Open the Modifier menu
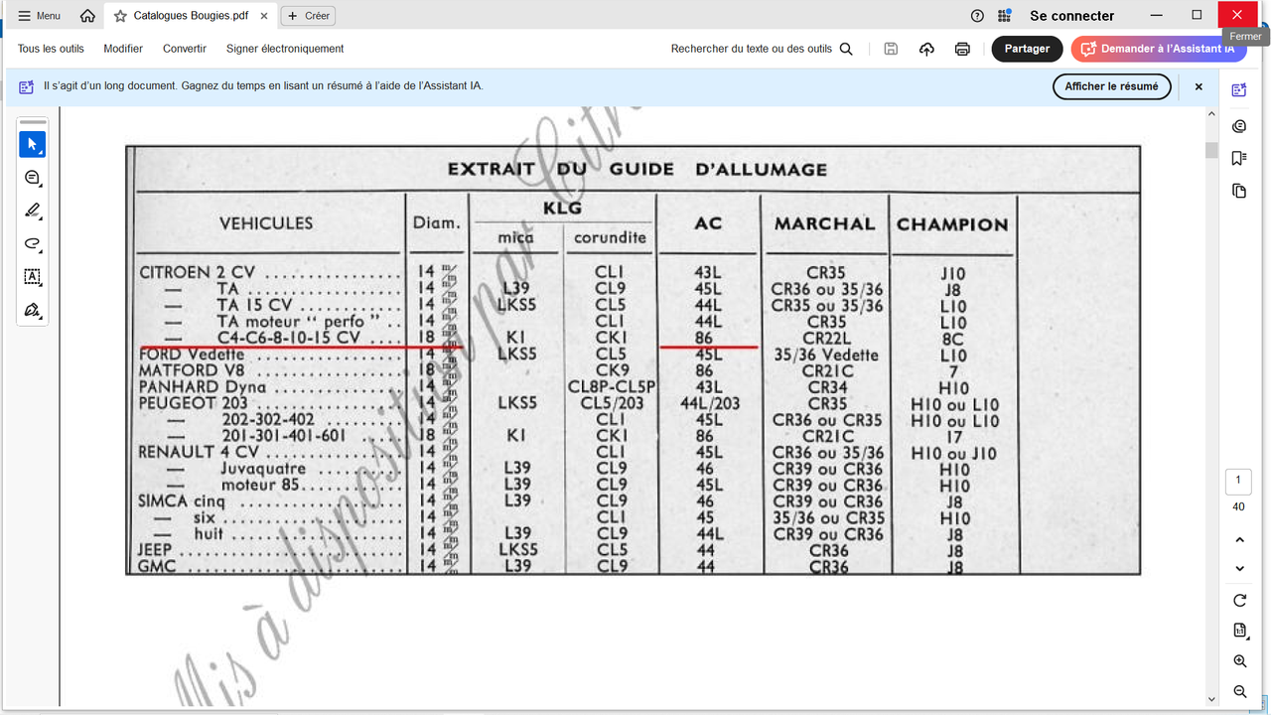The height and width of the screenshot is (715, 1271). 123,49
